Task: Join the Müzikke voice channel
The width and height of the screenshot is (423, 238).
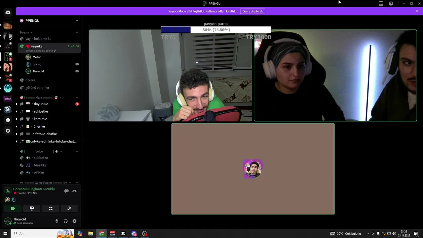Action: click(x=49, y=165)
